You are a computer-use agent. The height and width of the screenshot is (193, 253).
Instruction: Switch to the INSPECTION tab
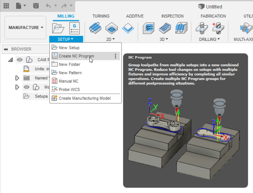pos(172,16)
